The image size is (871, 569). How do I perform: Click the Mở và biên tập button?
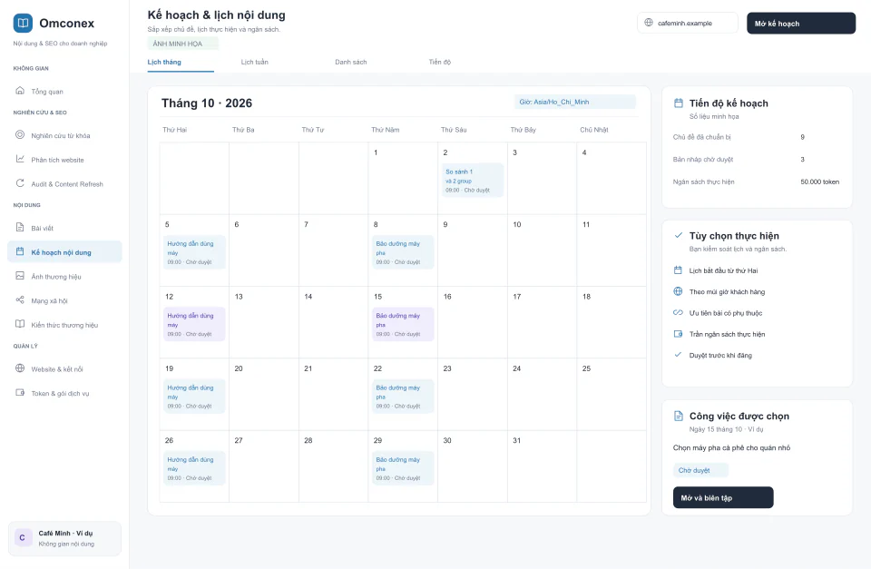point(723,497)
